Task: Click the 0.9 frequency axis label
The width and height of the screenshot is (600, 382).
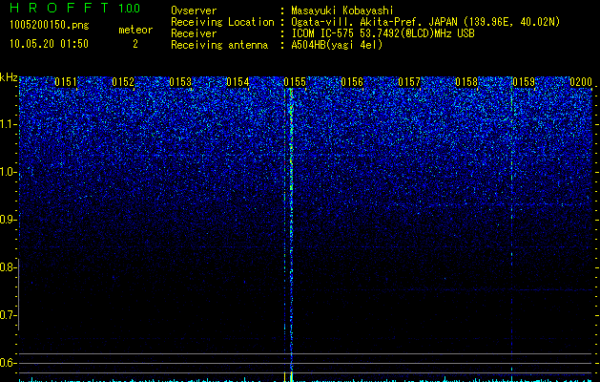Action: pos(7,220)
